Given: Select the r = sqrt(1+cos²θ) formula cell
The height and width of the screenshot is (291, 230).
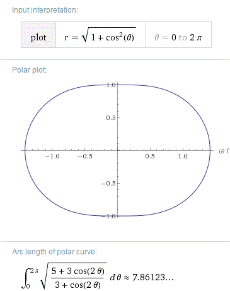Looking at the screenshot, I should click(x=101, y=35).
